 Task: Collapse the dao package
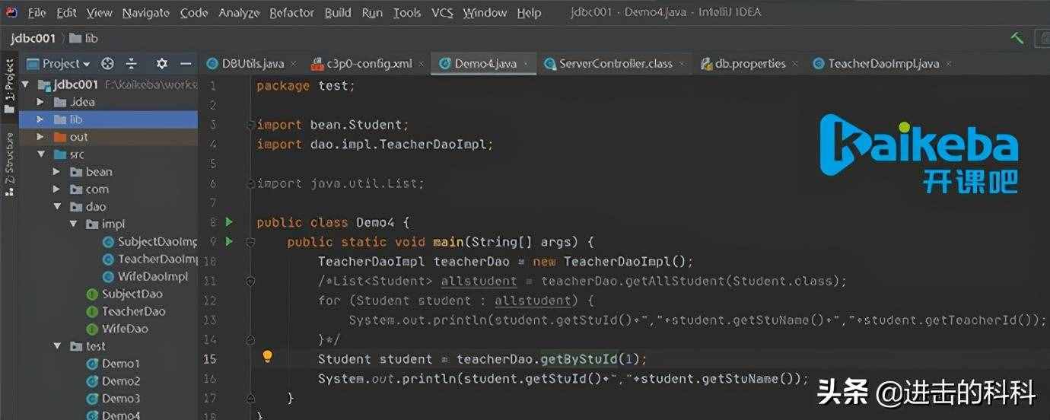point(56,206)
